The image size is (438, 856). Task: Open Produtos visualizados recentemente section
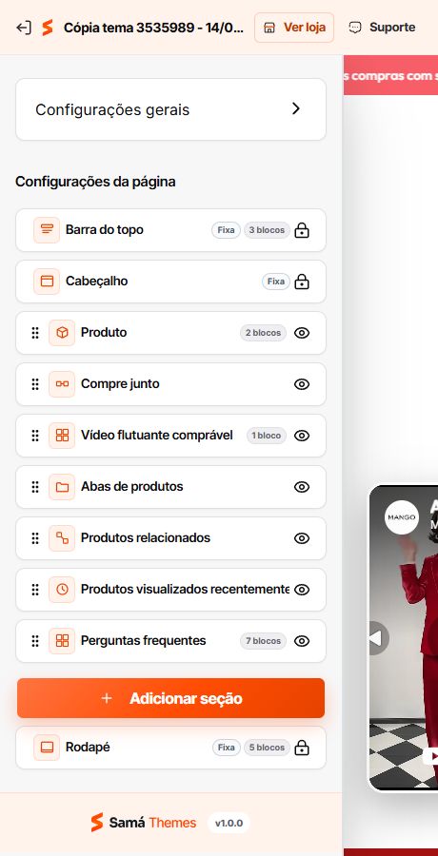click(x=170, y=589)
